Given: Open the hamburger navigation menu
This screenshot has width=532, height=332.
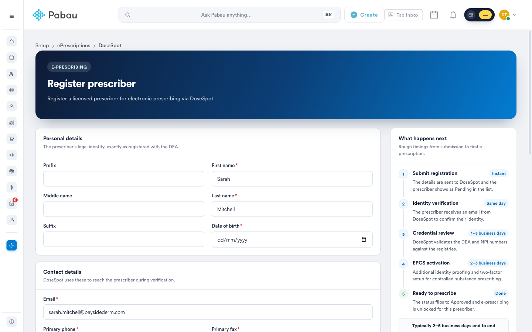Looking at the screenshot, I should 11,16.
